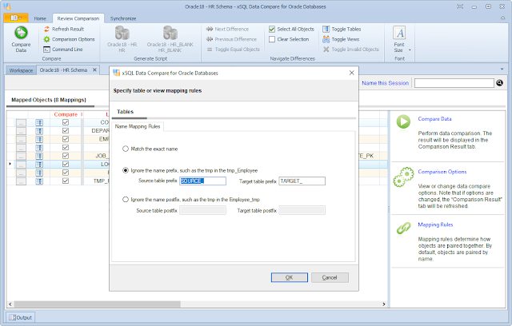512x326 pixels.
Task: Open the tab list dropdown arrow
Action: click(502, 69)
